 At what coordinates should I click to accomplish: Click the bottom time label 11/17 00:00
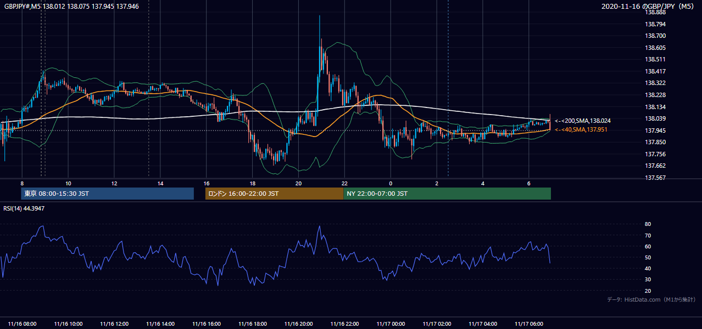391,324
